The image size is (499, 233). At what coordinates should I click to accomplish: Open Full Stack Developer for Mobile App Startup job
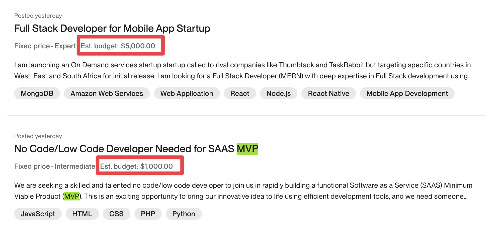point(112,29)
